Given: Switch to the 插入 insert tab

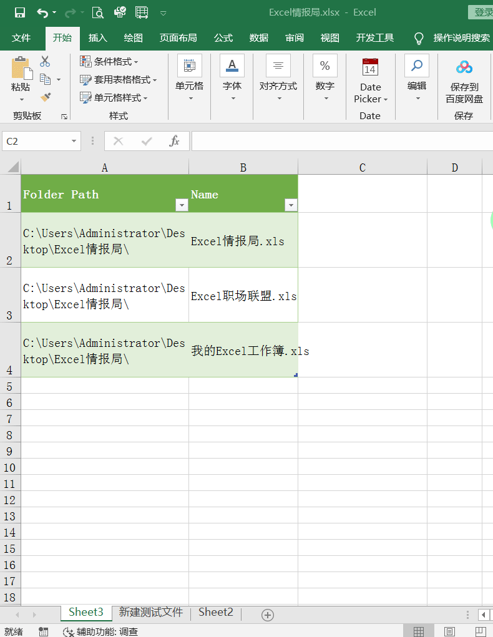Looking at the screenshot, I should 97,38.
